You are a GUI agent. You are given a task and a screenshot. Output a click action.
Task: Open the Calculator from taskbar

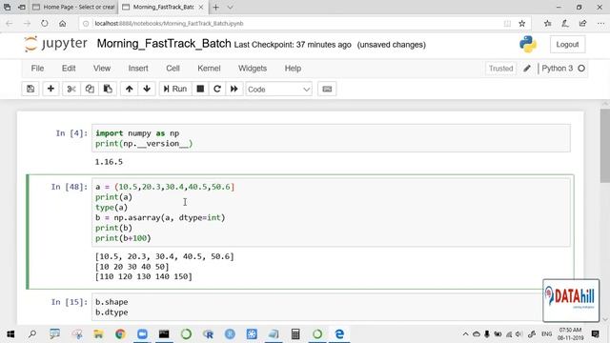pos(295,334)
